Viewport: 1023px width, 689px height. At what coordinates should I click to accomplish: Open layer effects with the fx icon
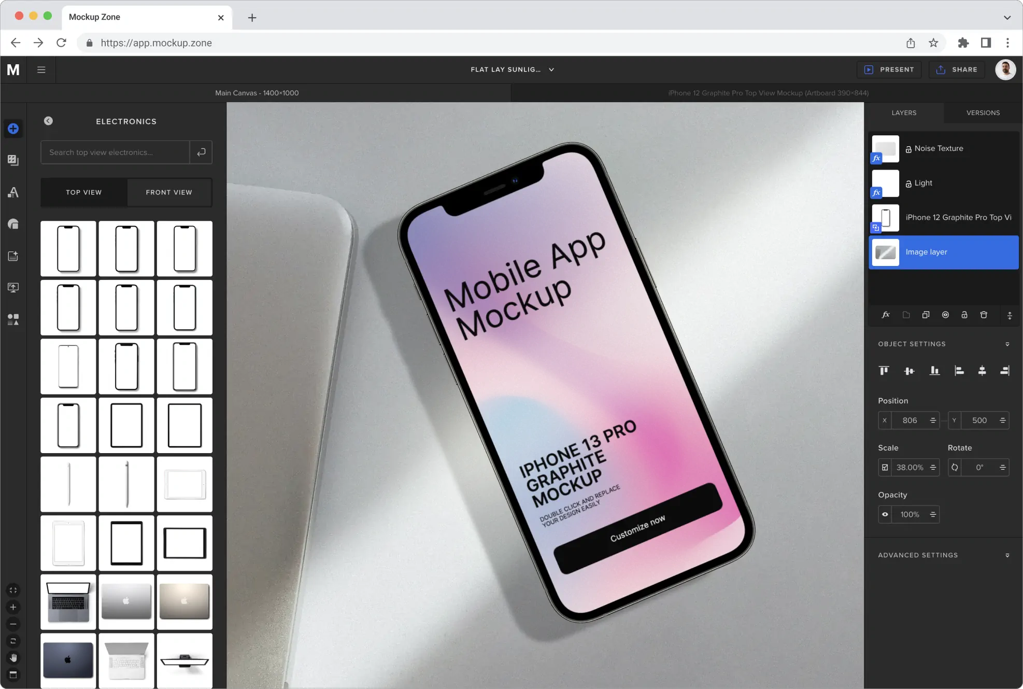click(886, 315)
